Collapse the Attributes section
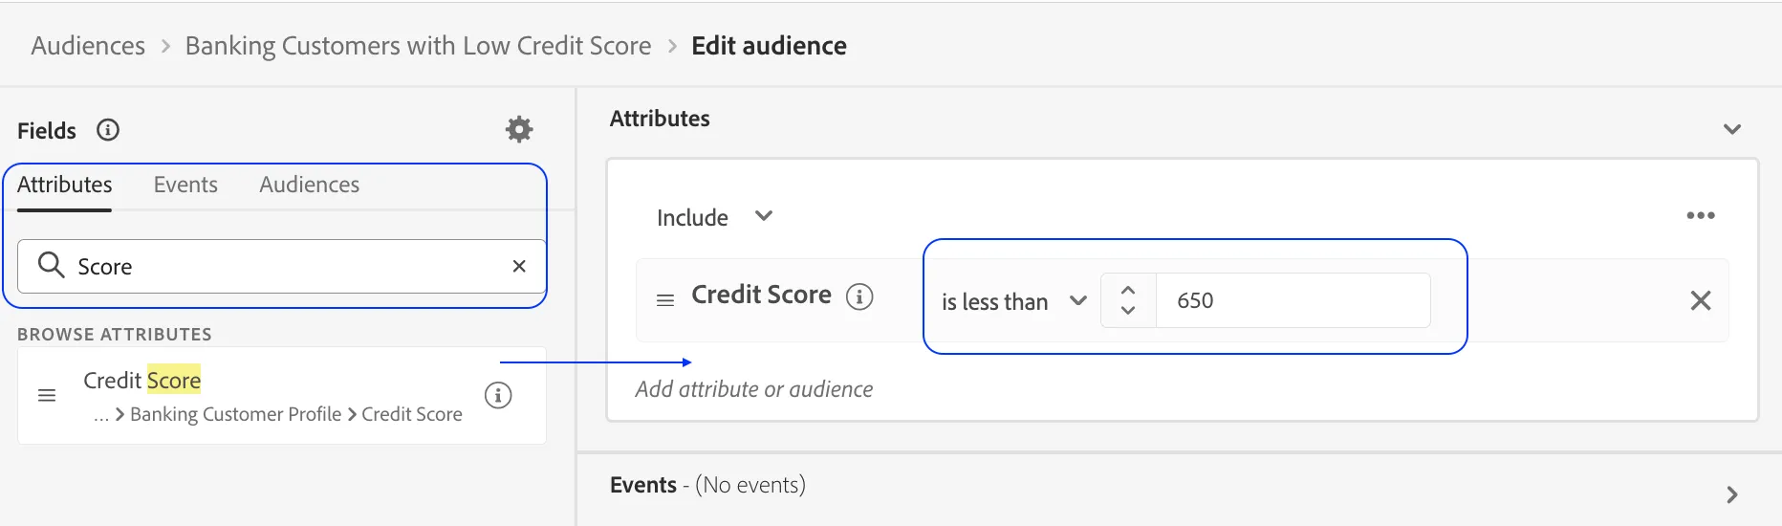 click(x=1732, y=129)
